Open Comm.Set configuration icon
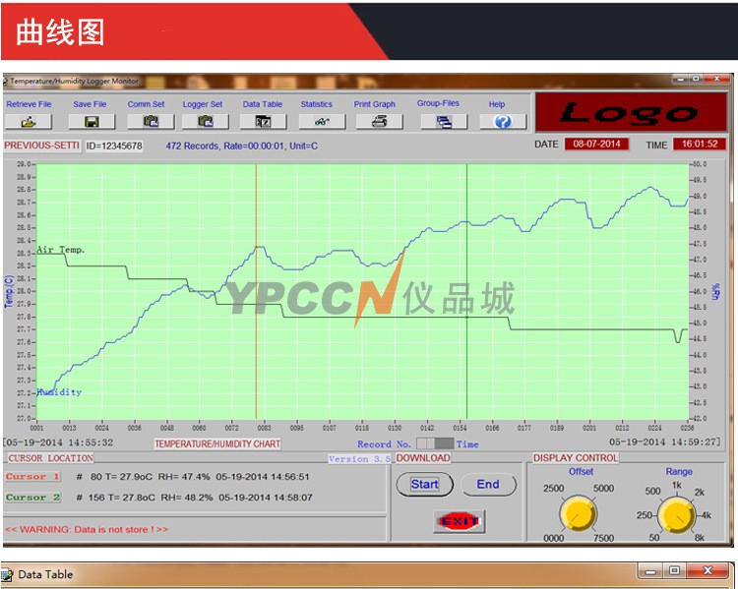The image size is (738, 589). pos(151,122)
